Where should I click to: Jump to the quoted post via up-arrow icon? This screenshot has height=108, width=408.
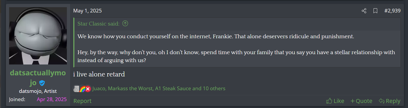(x=125, y=24)
